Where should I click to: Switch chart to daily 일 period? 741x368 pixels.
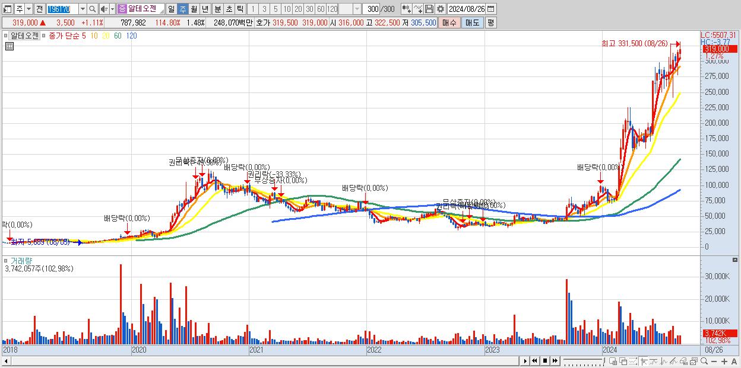[x=171, y=9]
